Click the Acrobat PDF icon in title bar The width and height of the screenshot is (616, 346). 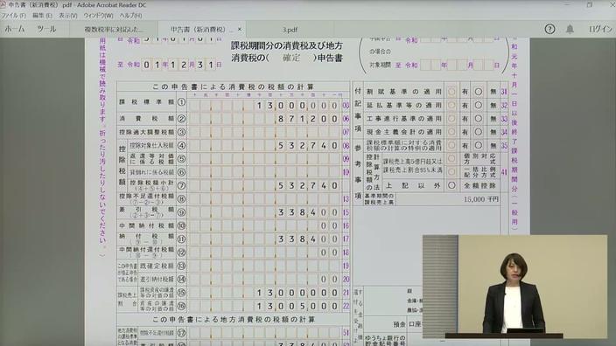pyautogui.click(x=3, y=4)
